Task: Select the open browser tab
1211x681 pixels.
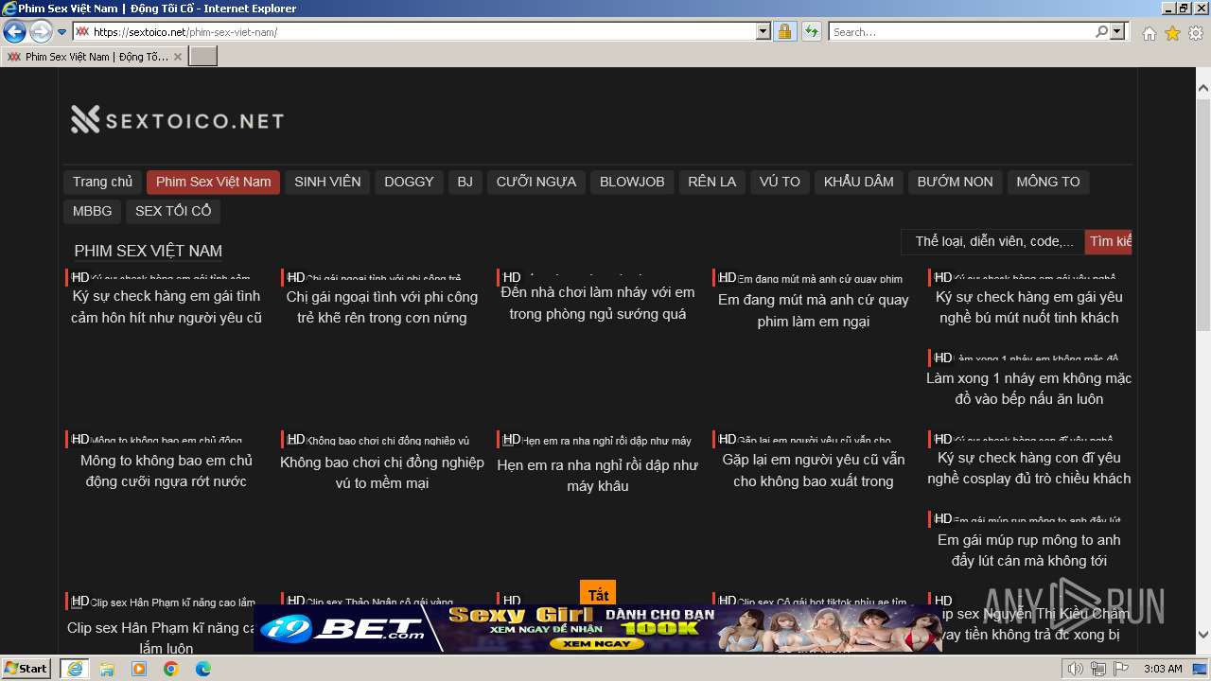Action: click(x=94, y=57)
